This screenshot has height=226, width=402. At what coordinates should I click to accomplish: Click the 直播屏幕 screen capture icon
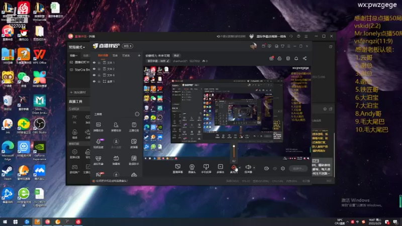pos(178,167)
